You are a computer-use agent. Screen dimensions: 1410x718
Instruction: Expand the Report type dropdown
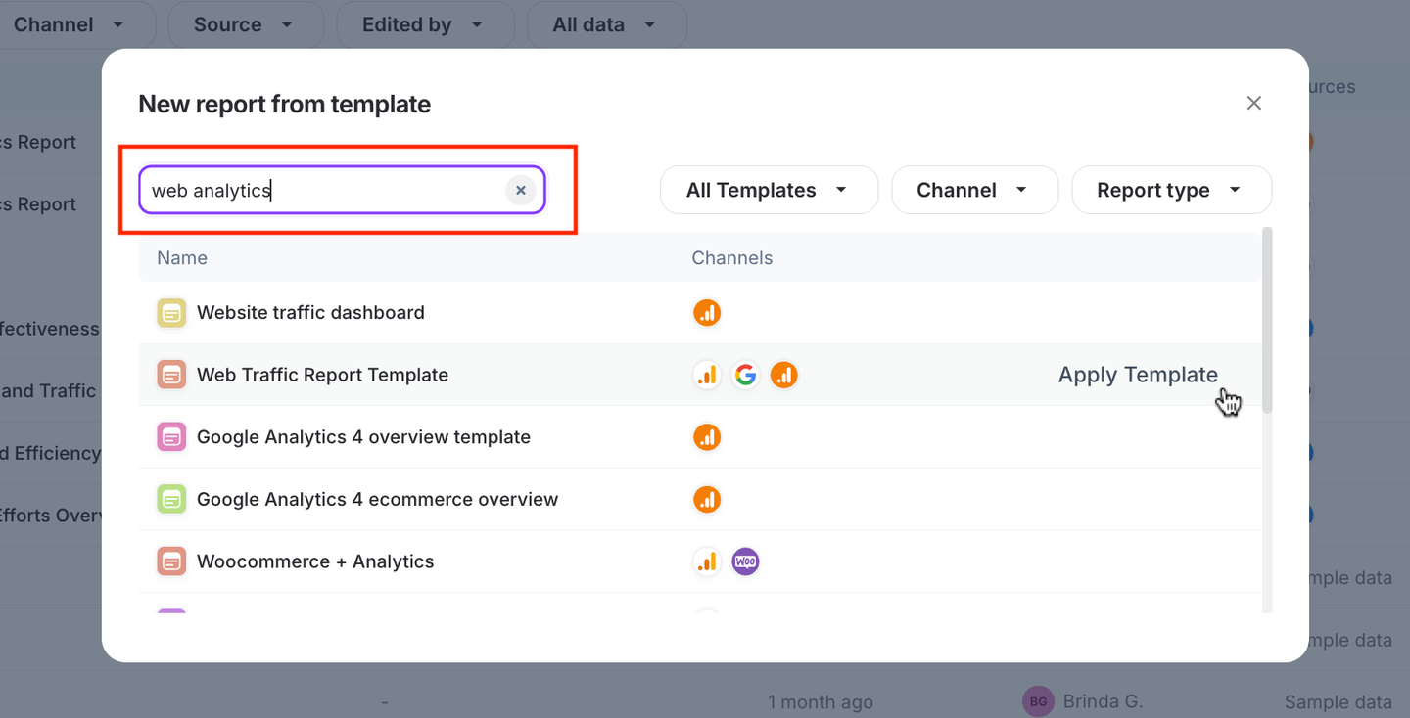1171,190
